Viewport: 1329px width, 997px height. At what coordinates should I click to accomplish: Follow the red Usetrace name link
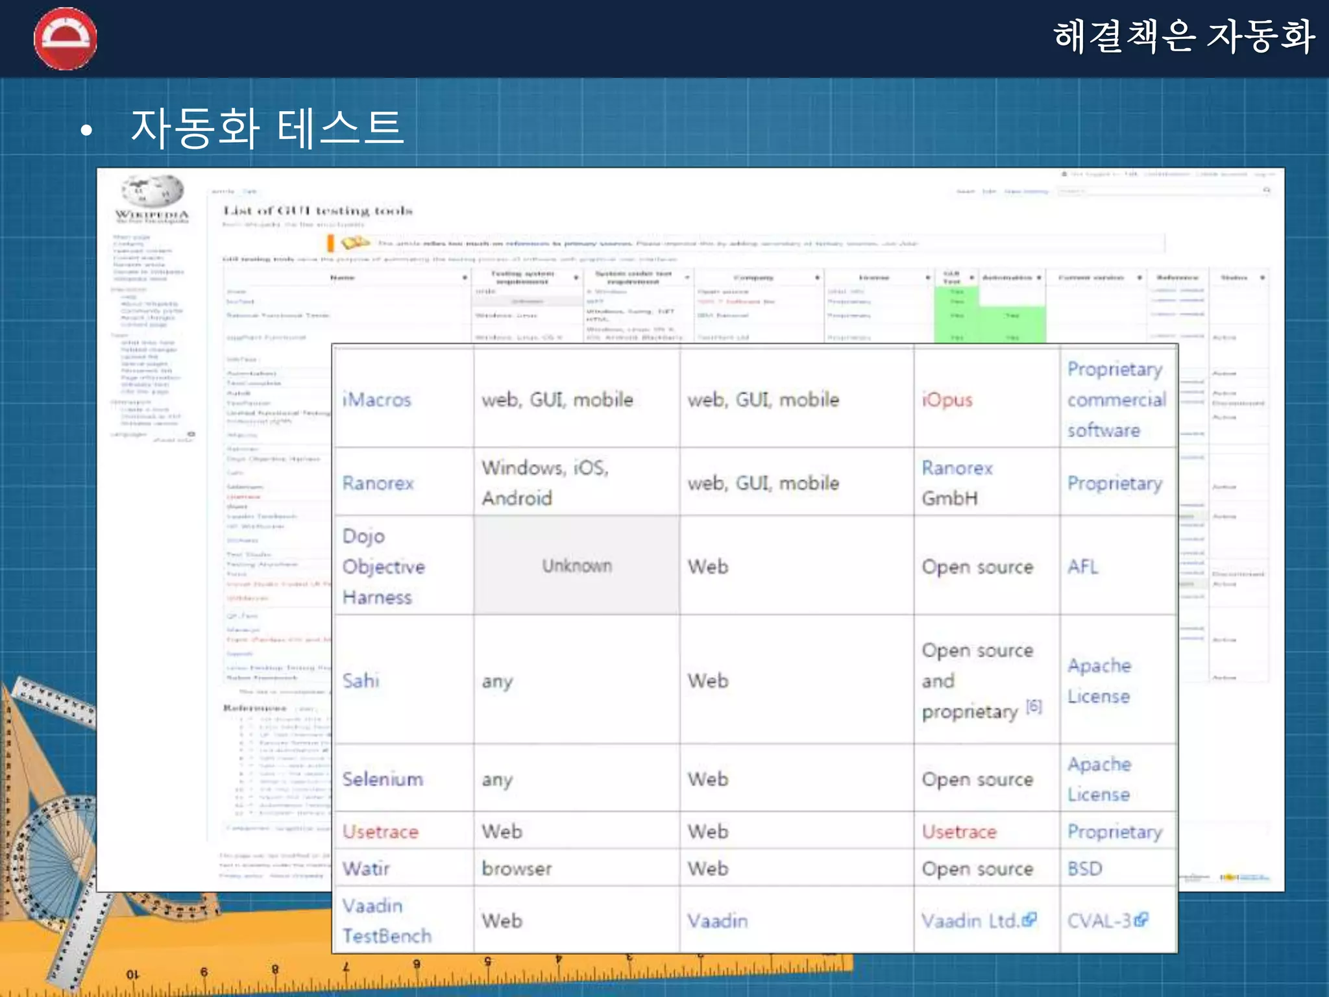(x=380, y=831)
